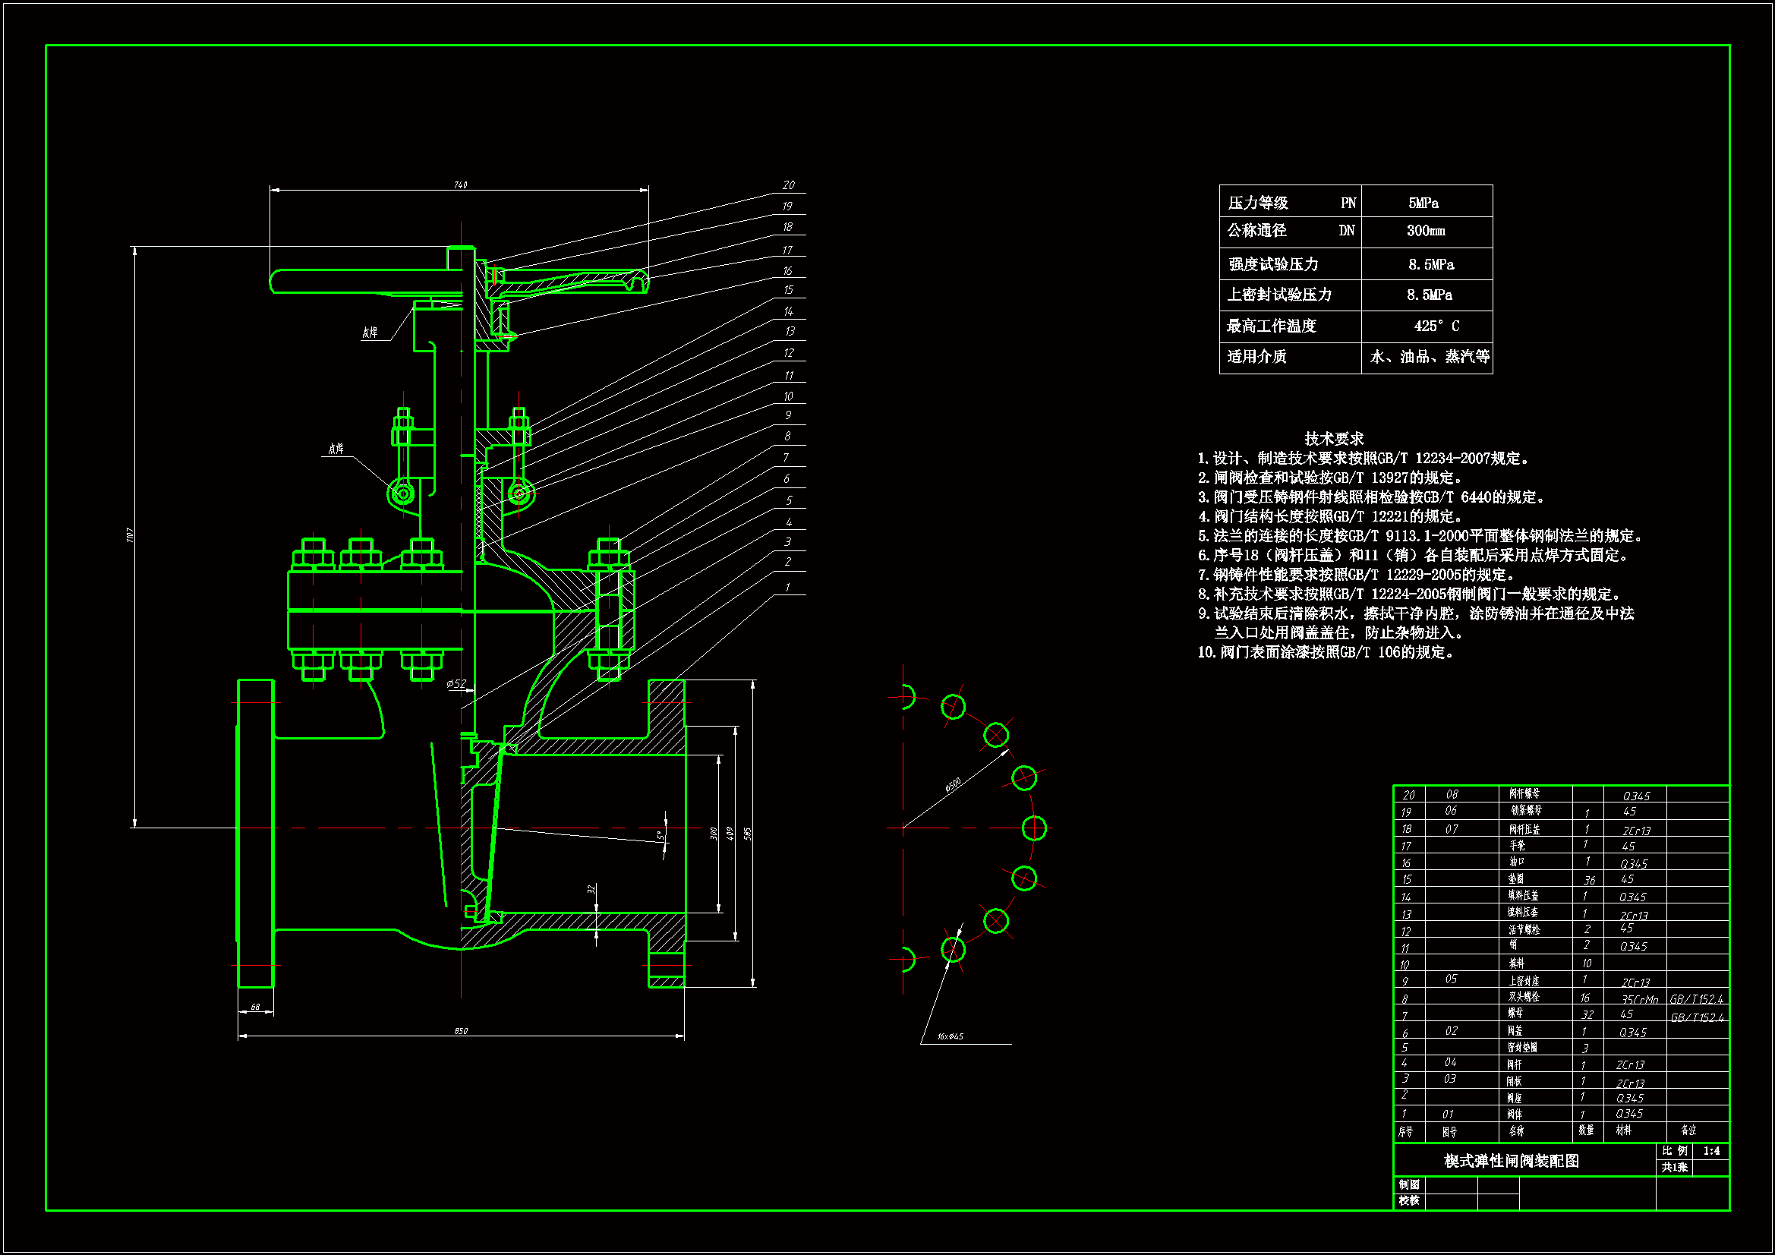Click the 楔式弹性闸阀装配图 title block text
Screen dimensions: 1775x1255
pos(1512,1161)
